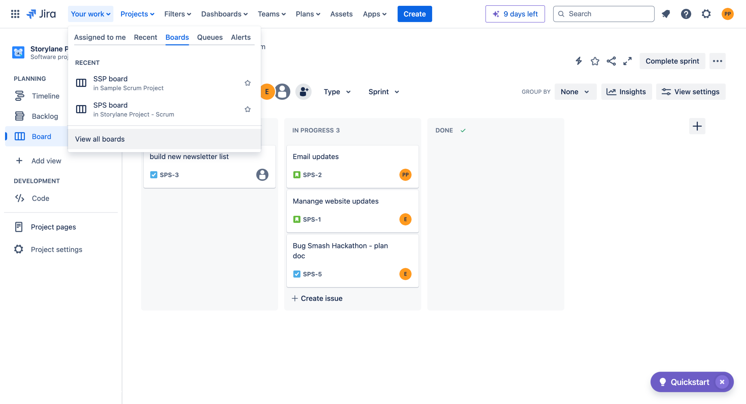Open the Group by None dropdown
This screenshot has height=404, width=746.
(575, 92)
